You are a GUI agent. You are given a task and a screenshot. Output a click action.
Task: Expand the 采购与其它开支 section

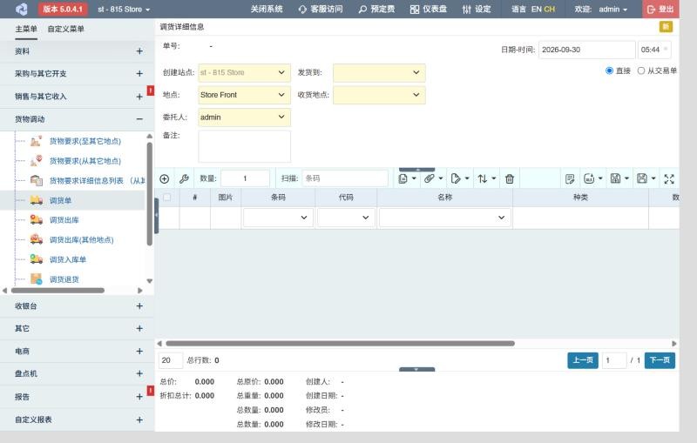click(x=77, y=74)
